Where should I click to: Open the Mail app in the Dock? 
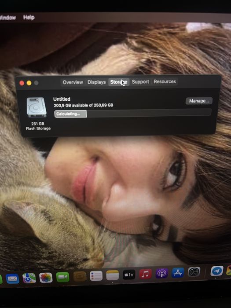point(13,279)
